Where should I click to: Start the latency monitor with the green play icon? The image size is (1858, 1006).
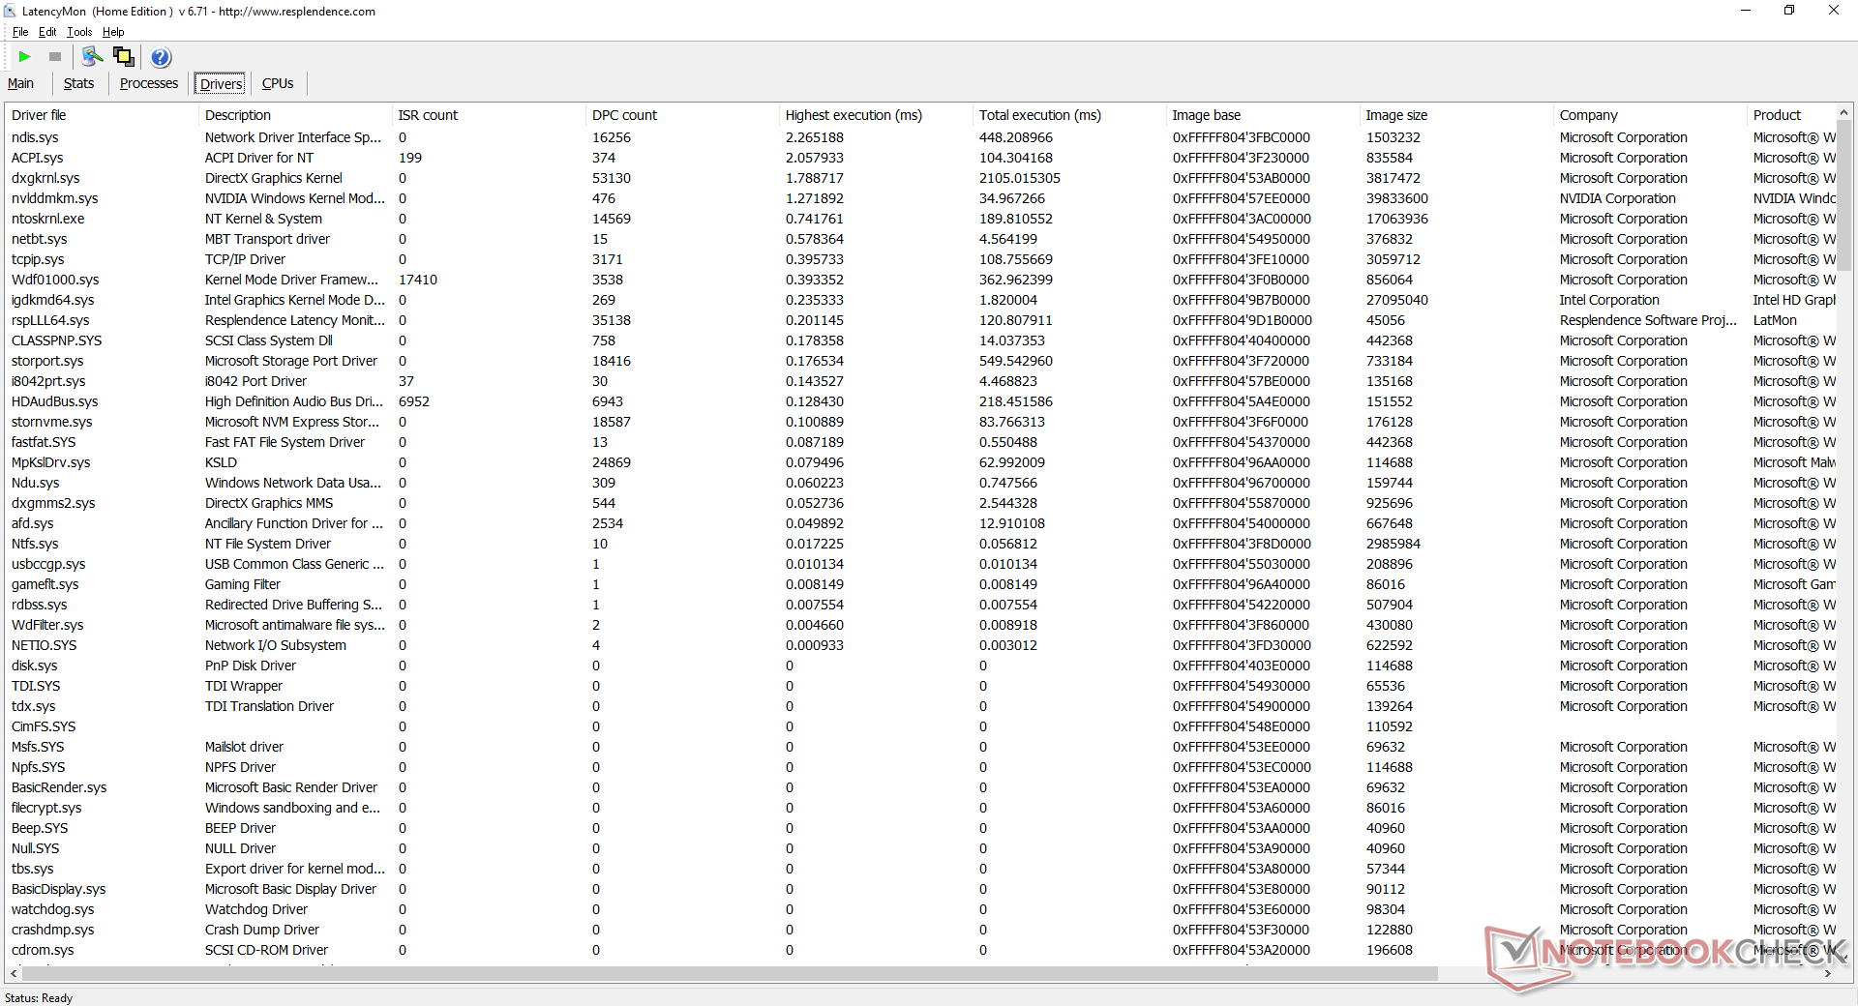tap(25, 57)
